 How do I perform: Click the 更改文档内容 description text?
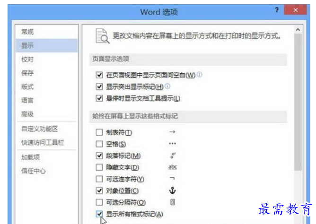point(196,36)
